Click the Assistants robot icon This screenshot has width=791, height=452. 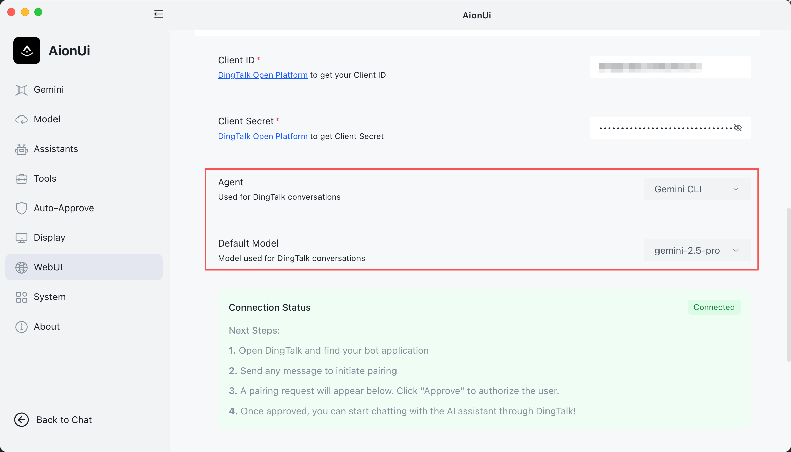(x=22, y=149)
